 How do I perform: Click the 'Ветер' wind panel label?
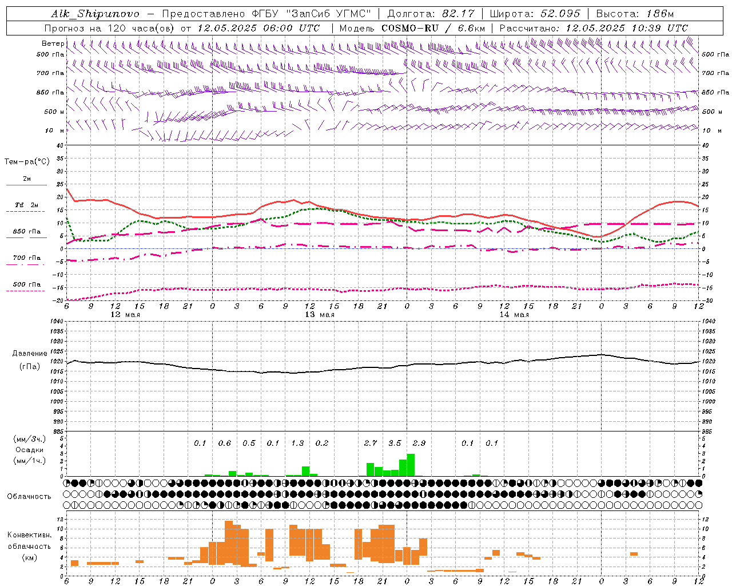tap(53, 43)
